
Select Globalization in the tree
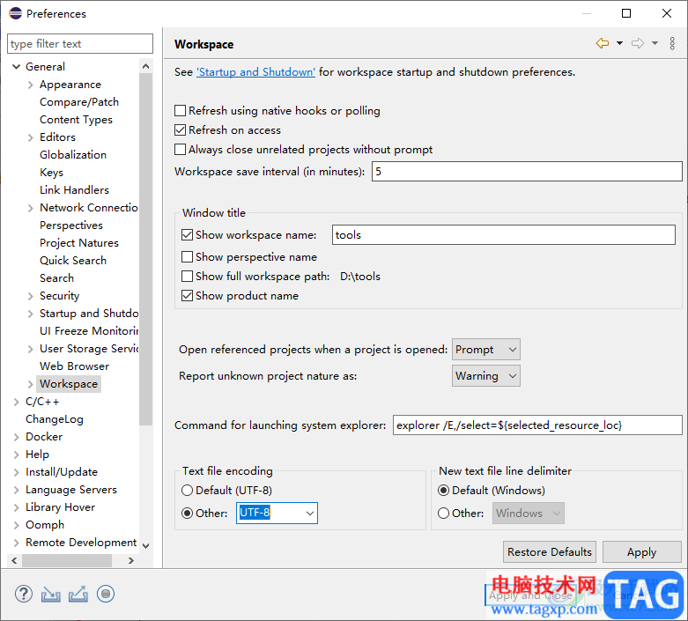73,155
